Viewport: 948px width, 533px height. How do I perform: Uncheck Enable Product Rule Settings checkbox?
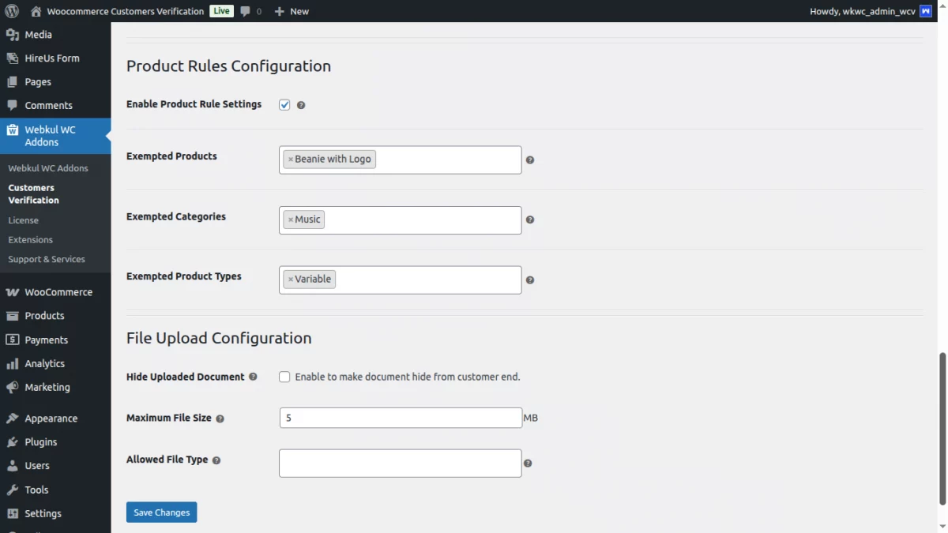(x=284, y=105)
